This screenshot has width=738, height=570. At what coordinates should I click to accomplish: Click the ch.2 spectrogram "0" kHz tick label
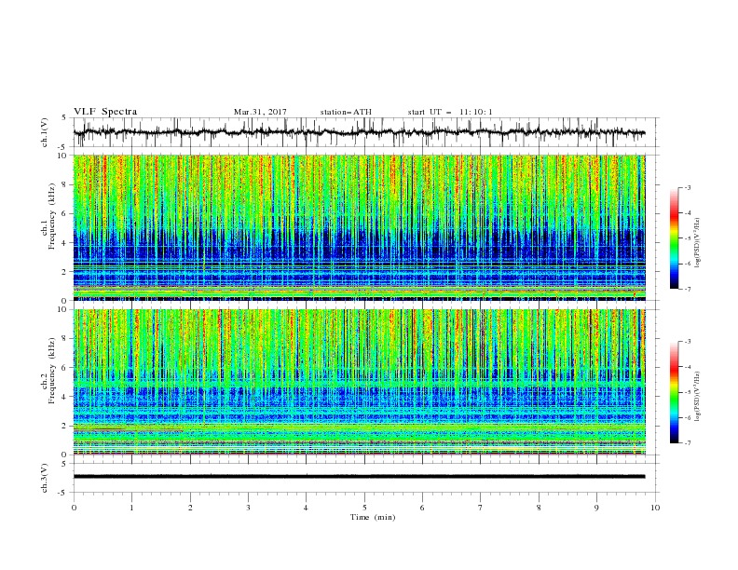click(x=65, y=455)
